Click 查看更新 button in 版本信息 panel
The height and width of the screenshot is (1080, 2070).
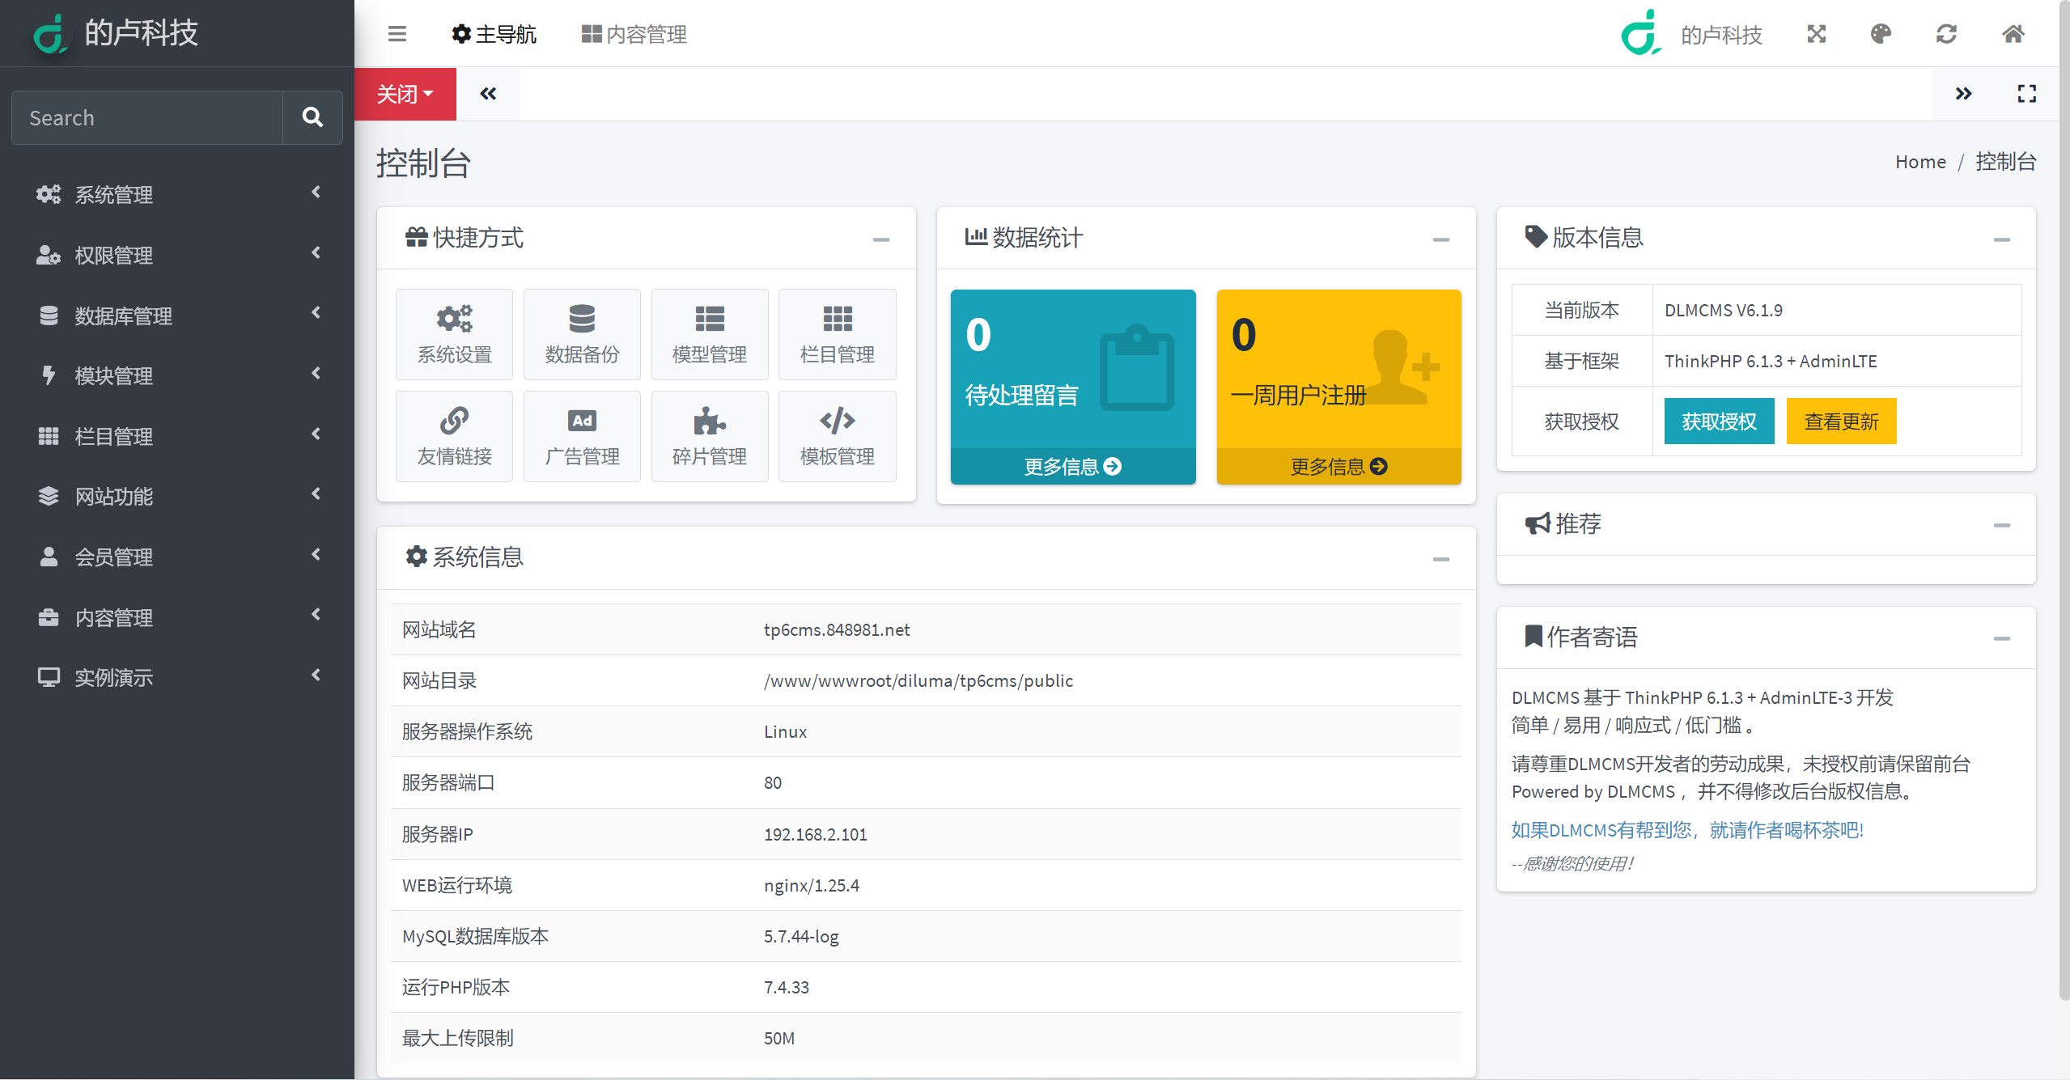coord(1840,420)
